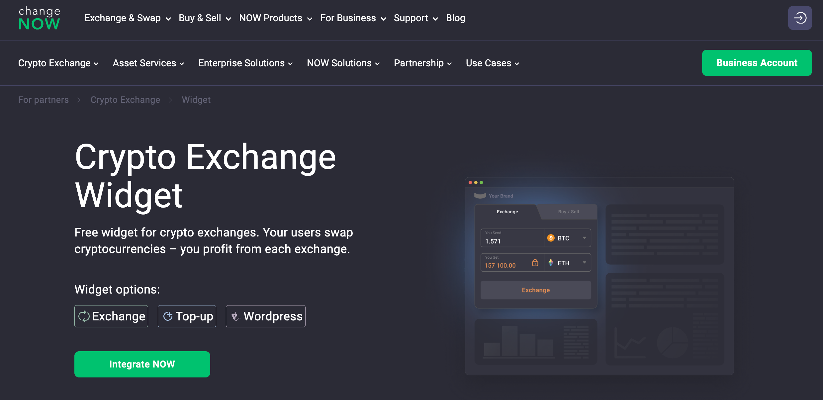Open the BTC currency selector dropdown
The image size is (823, 400).
(x=585, y=238)
